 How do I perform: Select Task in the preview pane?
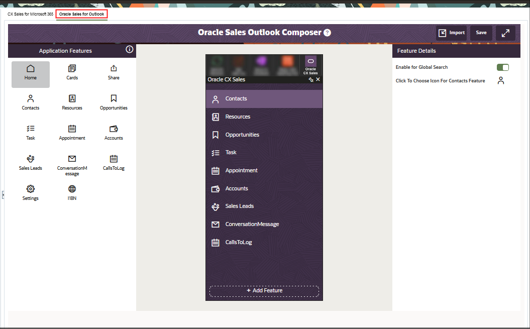[x=264, y=153]
